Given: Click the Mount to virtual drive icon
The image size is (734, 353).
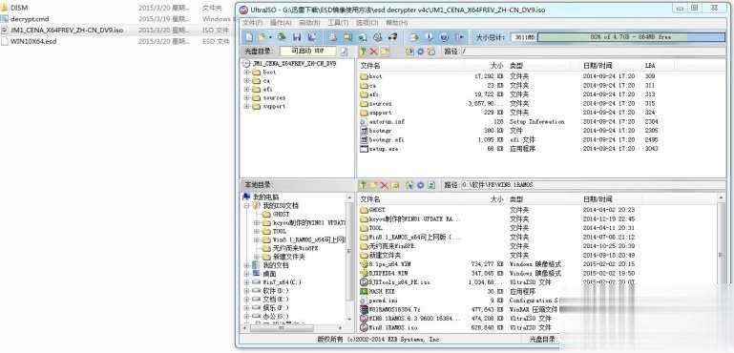Looking at the screenshot, I should click(x=377, y=37).
